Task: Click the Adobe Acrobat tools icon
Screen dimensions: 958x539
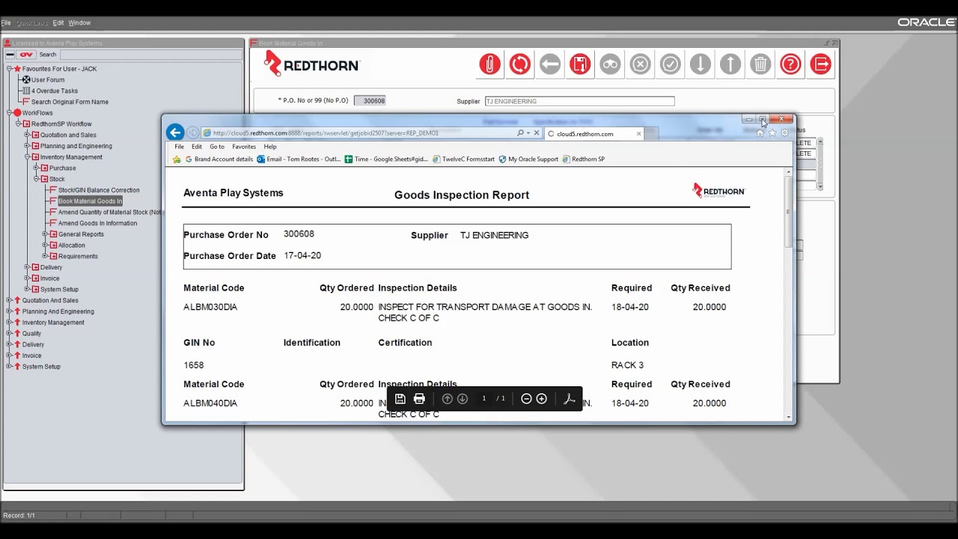Action: (570, 399)
